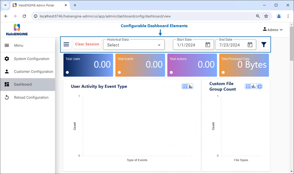Viewport: 294px width, 174px height.
Task: Open the calendar picker for Start Date
Action: tap(208, 45)
